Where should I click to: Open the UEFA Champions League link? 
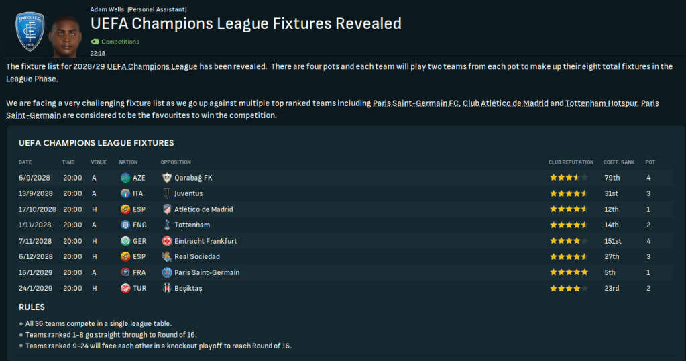coord(153,66)
